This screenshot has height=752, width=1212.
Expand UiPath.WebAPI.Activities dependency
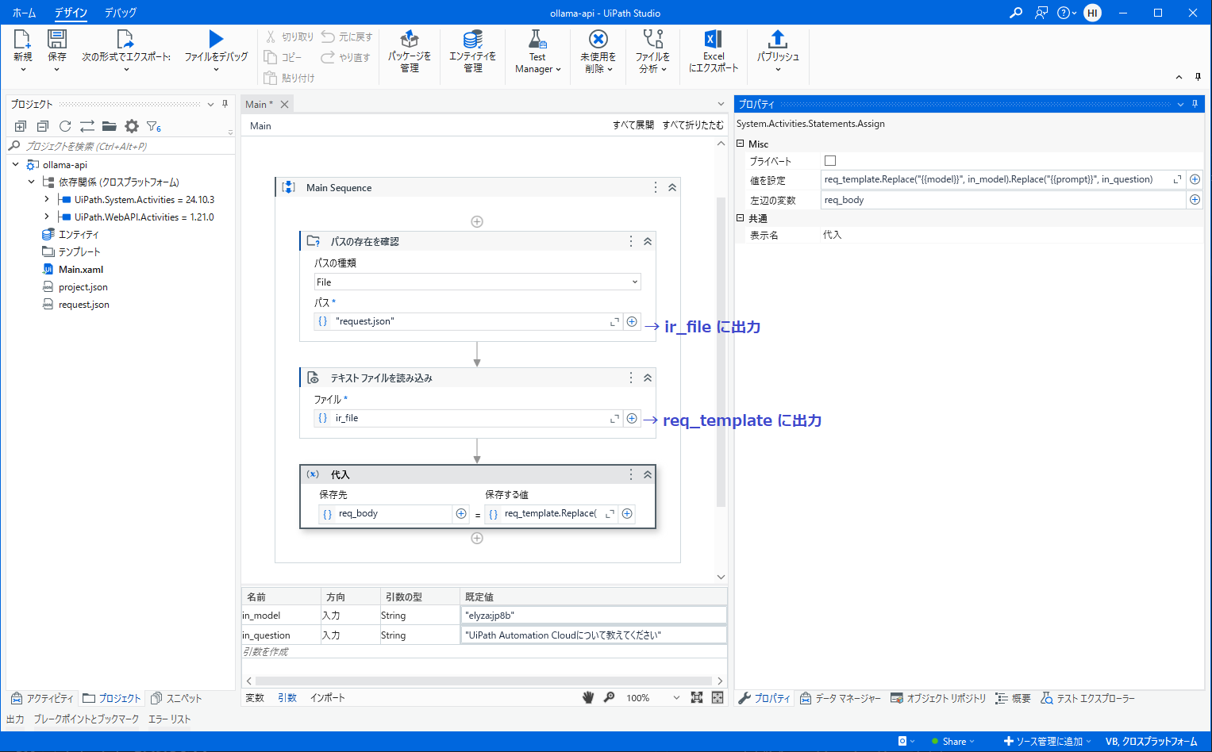47,217
